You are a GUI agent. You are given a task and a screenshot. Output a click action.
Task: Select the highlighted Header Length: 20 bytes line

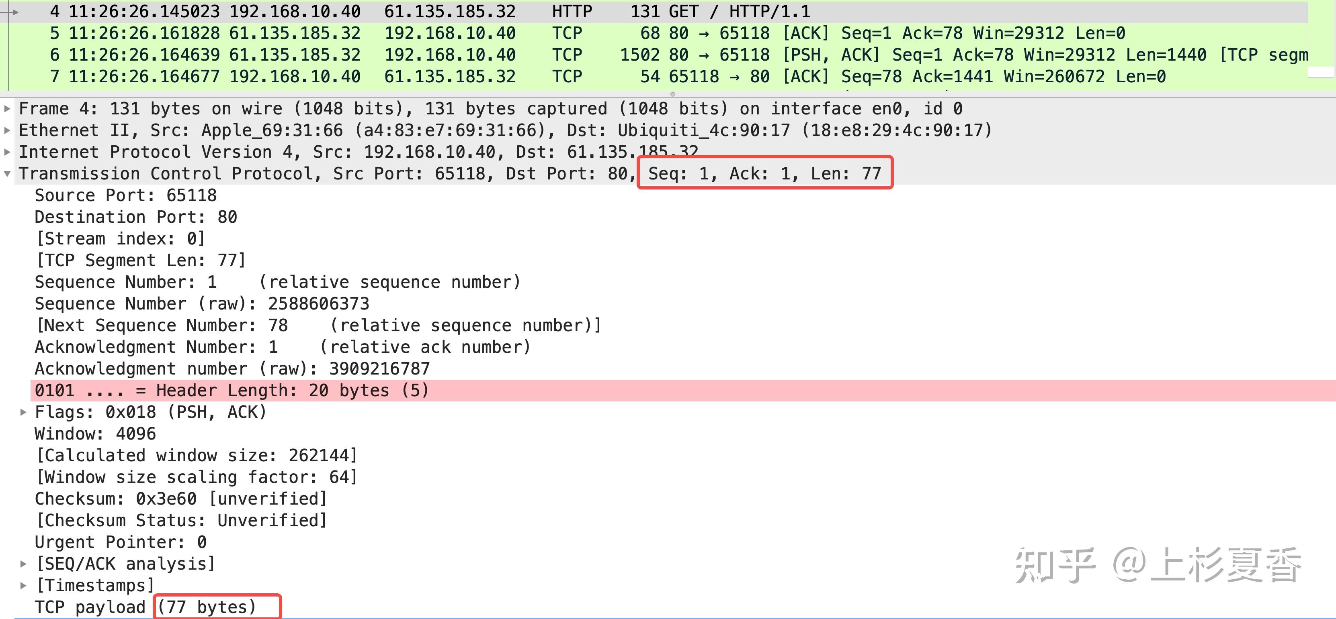tap(232, 391)
